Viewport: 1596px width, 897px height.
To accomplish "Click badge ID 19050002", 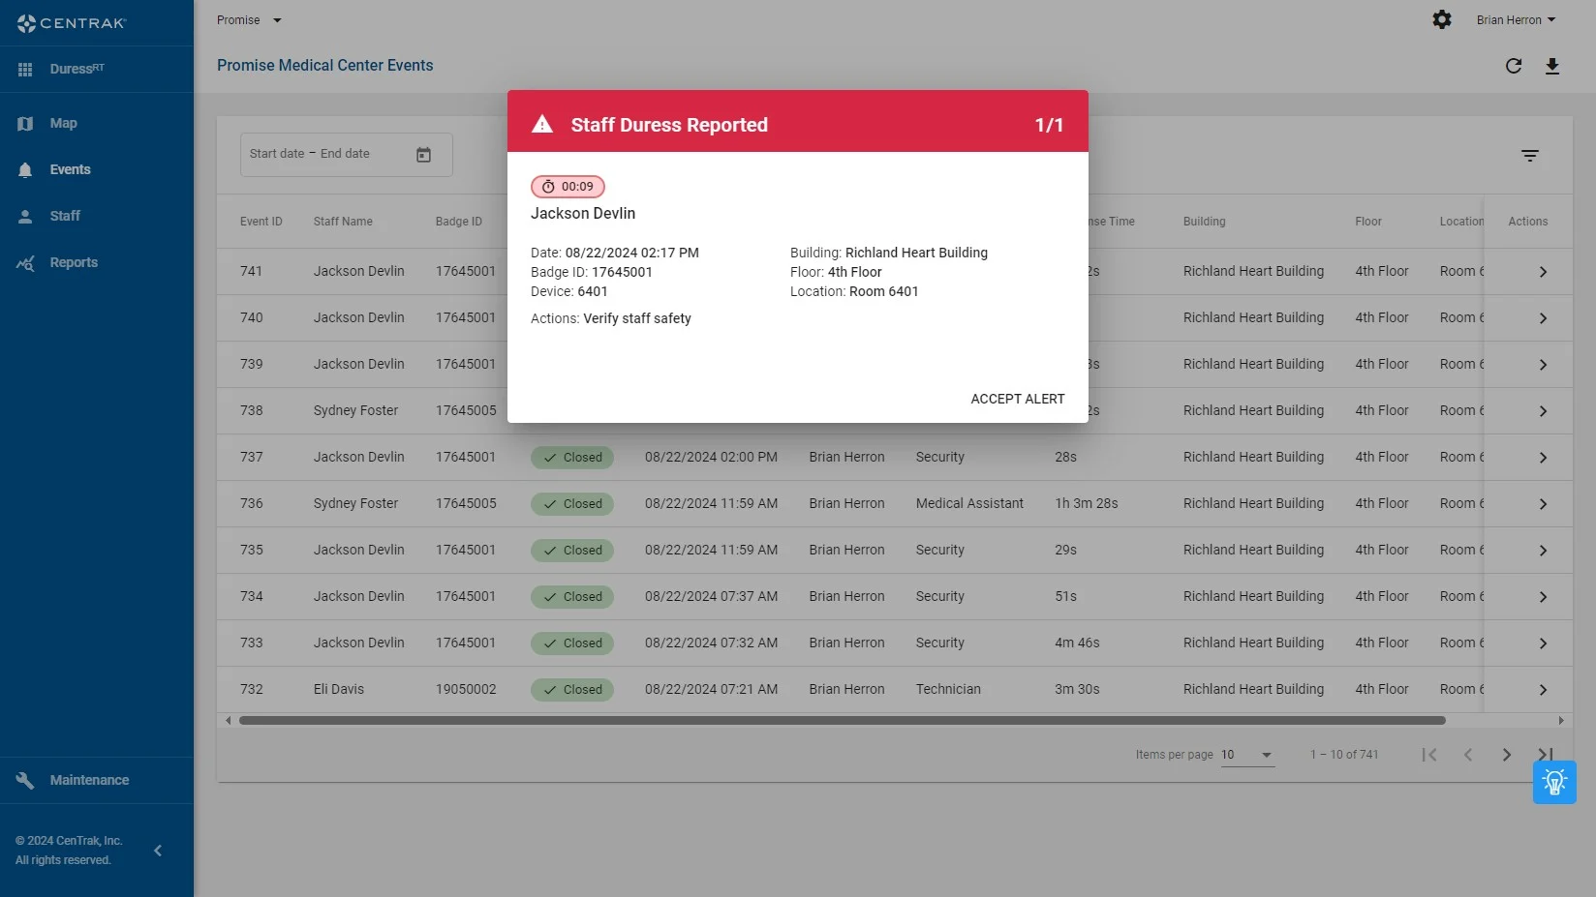I will coord(466,690).
